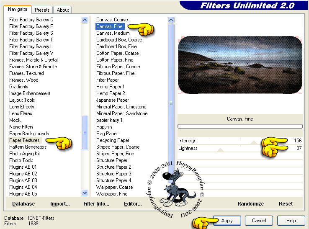The width and height of the screenshot is (309, 229).
Task: Select the Mock category
Action: 15,120
